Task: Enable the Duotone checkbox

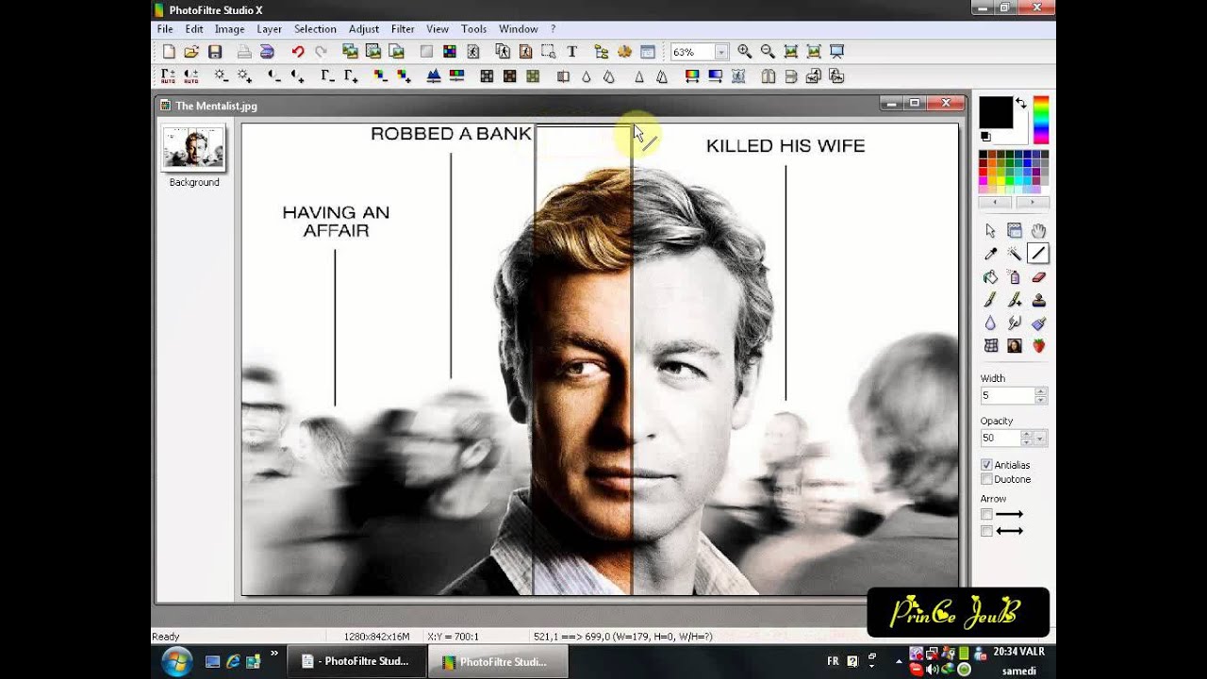Action: tap(986, 479)
